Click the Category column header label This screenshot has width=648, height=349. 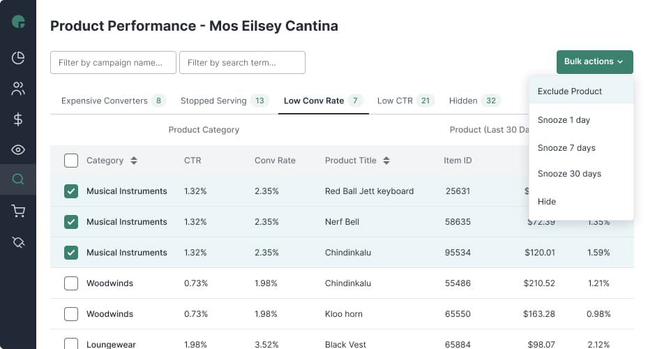click(x=105, y=161)
